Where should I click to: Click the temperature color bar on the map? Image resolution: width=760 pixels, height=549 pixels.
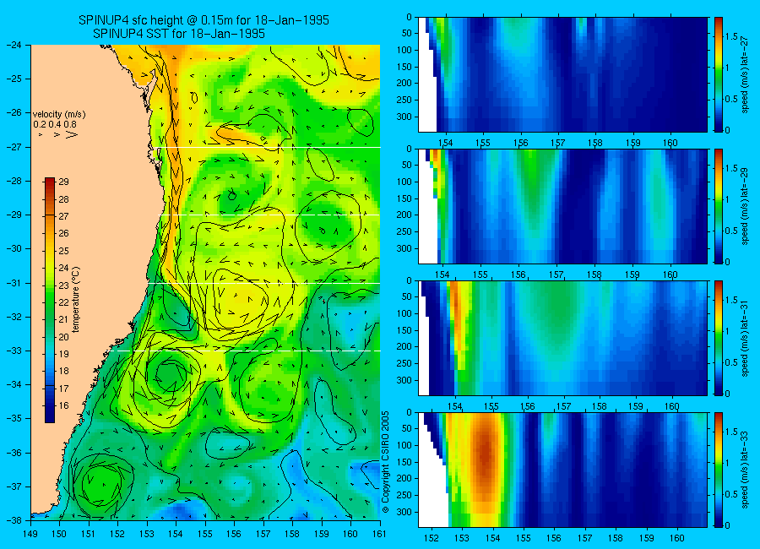(50, 300)
